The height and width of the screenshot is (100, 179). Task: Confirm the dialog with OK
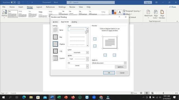coord(109,73)
